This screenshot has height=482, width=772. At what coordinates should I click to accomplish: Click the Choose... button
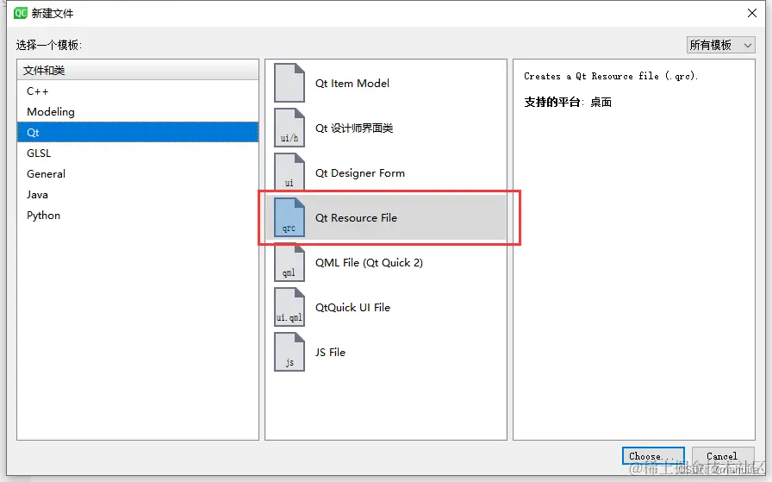point(653,456)
